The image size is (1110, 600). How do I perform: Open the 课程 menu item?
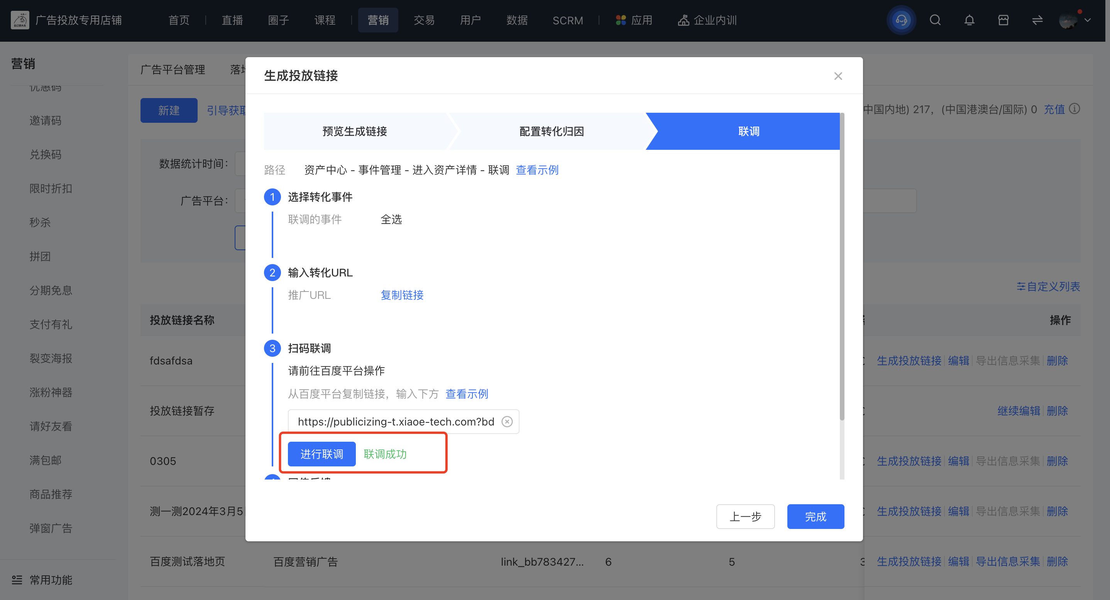325,20
